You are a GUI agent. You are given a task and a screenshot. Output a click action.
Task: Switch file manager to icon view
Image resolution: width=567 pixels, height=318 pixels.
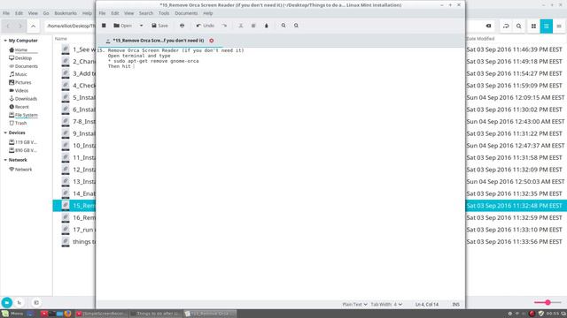pyautogui.click(x=533, y=26)
